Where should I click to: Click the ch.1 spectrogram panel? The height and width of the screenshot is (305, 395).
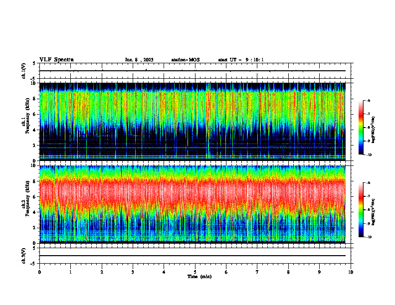(193, 122)
